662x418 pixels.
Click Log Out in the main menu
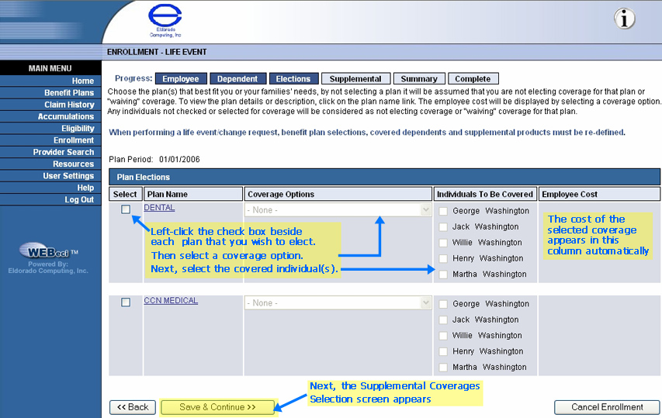(x=78, y=200)
